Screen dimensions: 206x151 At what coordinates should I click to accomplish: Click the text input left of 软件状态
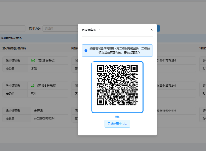click(x=13, y=28)
